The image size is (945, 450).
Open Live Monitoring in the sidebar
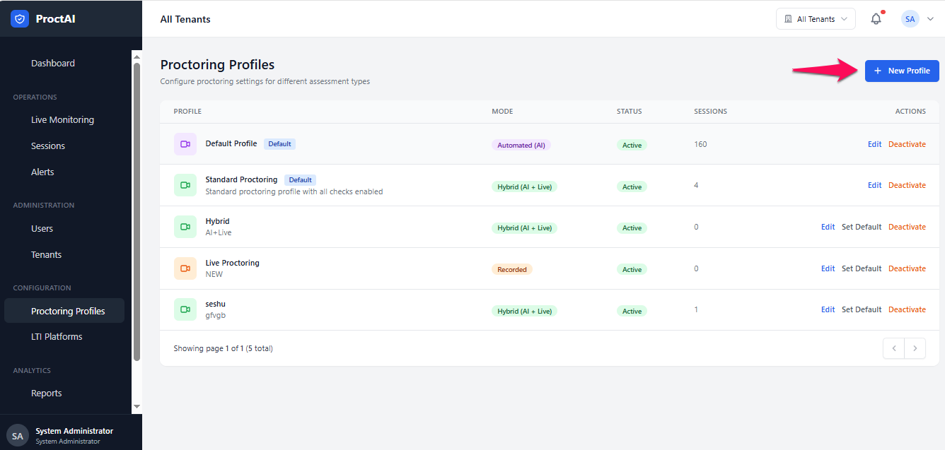[62, 119]
